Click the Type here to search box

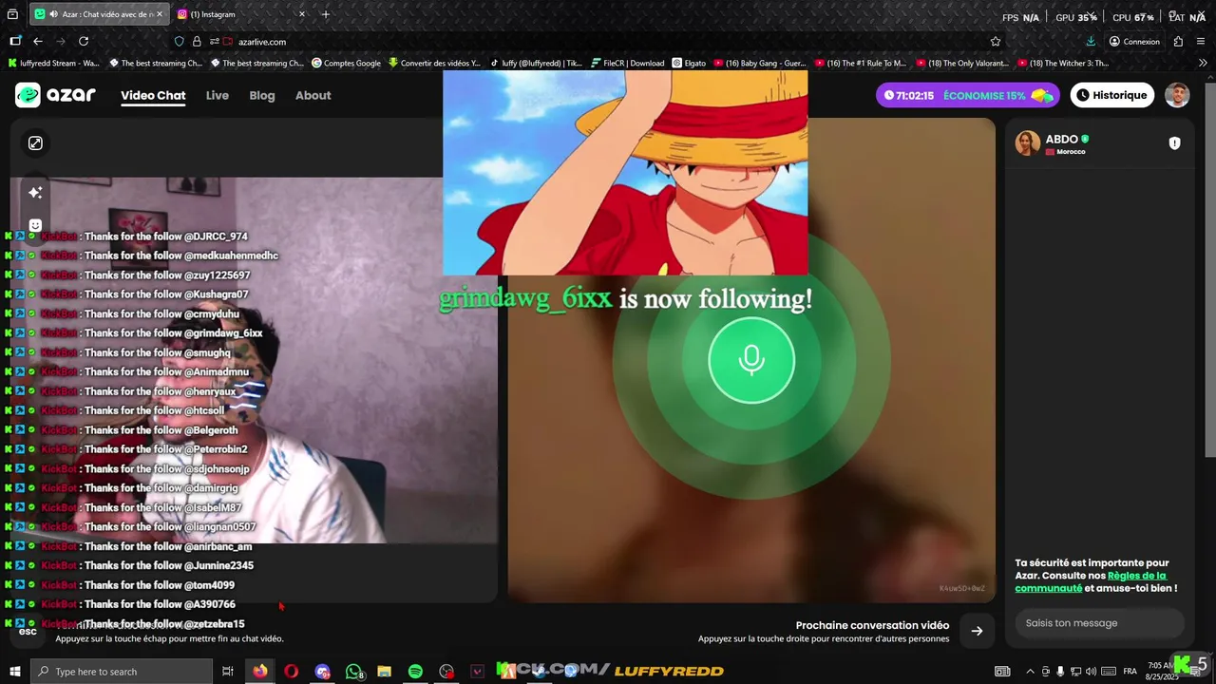(122, 672)
